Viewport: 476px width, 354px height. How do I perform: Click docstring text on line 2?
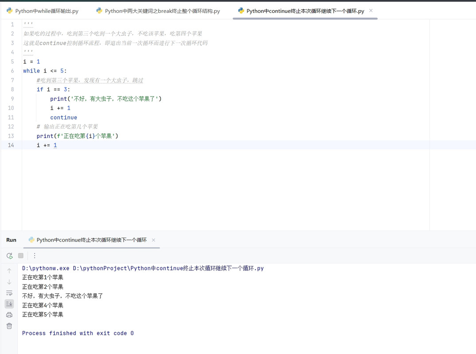click(113, 34)
